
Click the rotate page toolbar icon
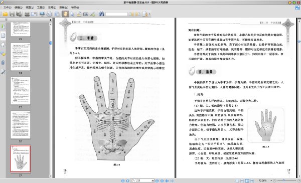(49, 14)
